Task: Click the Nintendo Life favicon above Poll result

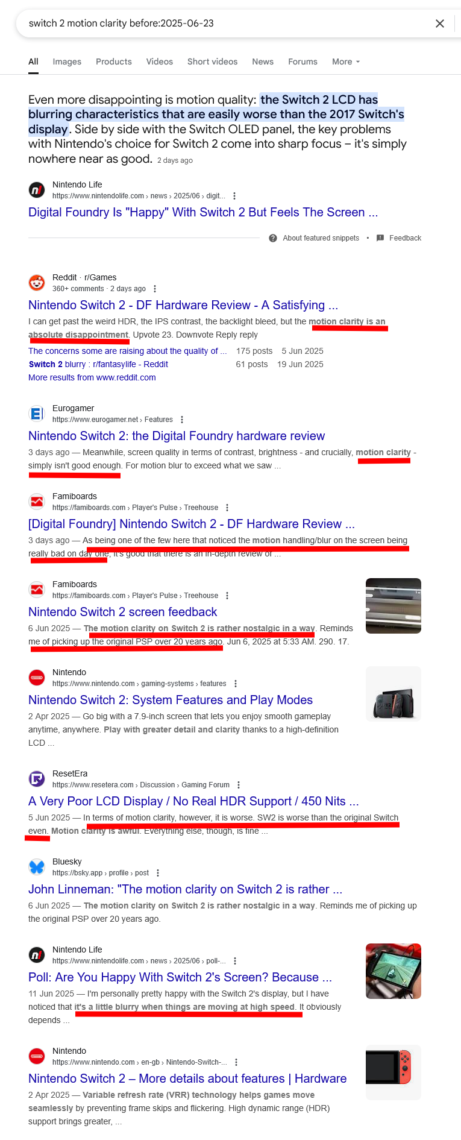Action: (x=37, y=955)
